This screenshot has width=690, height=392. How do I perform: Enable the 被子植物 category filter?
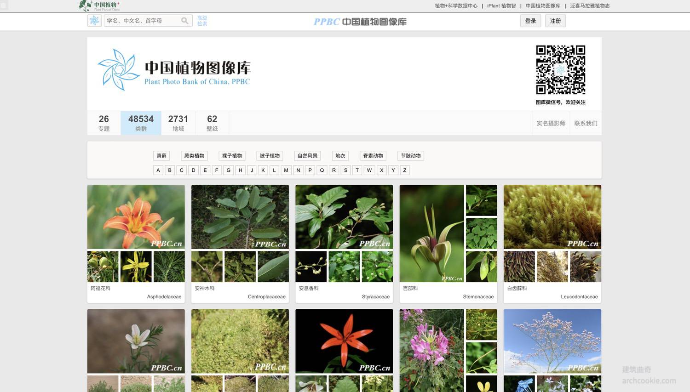pos(270,155)
